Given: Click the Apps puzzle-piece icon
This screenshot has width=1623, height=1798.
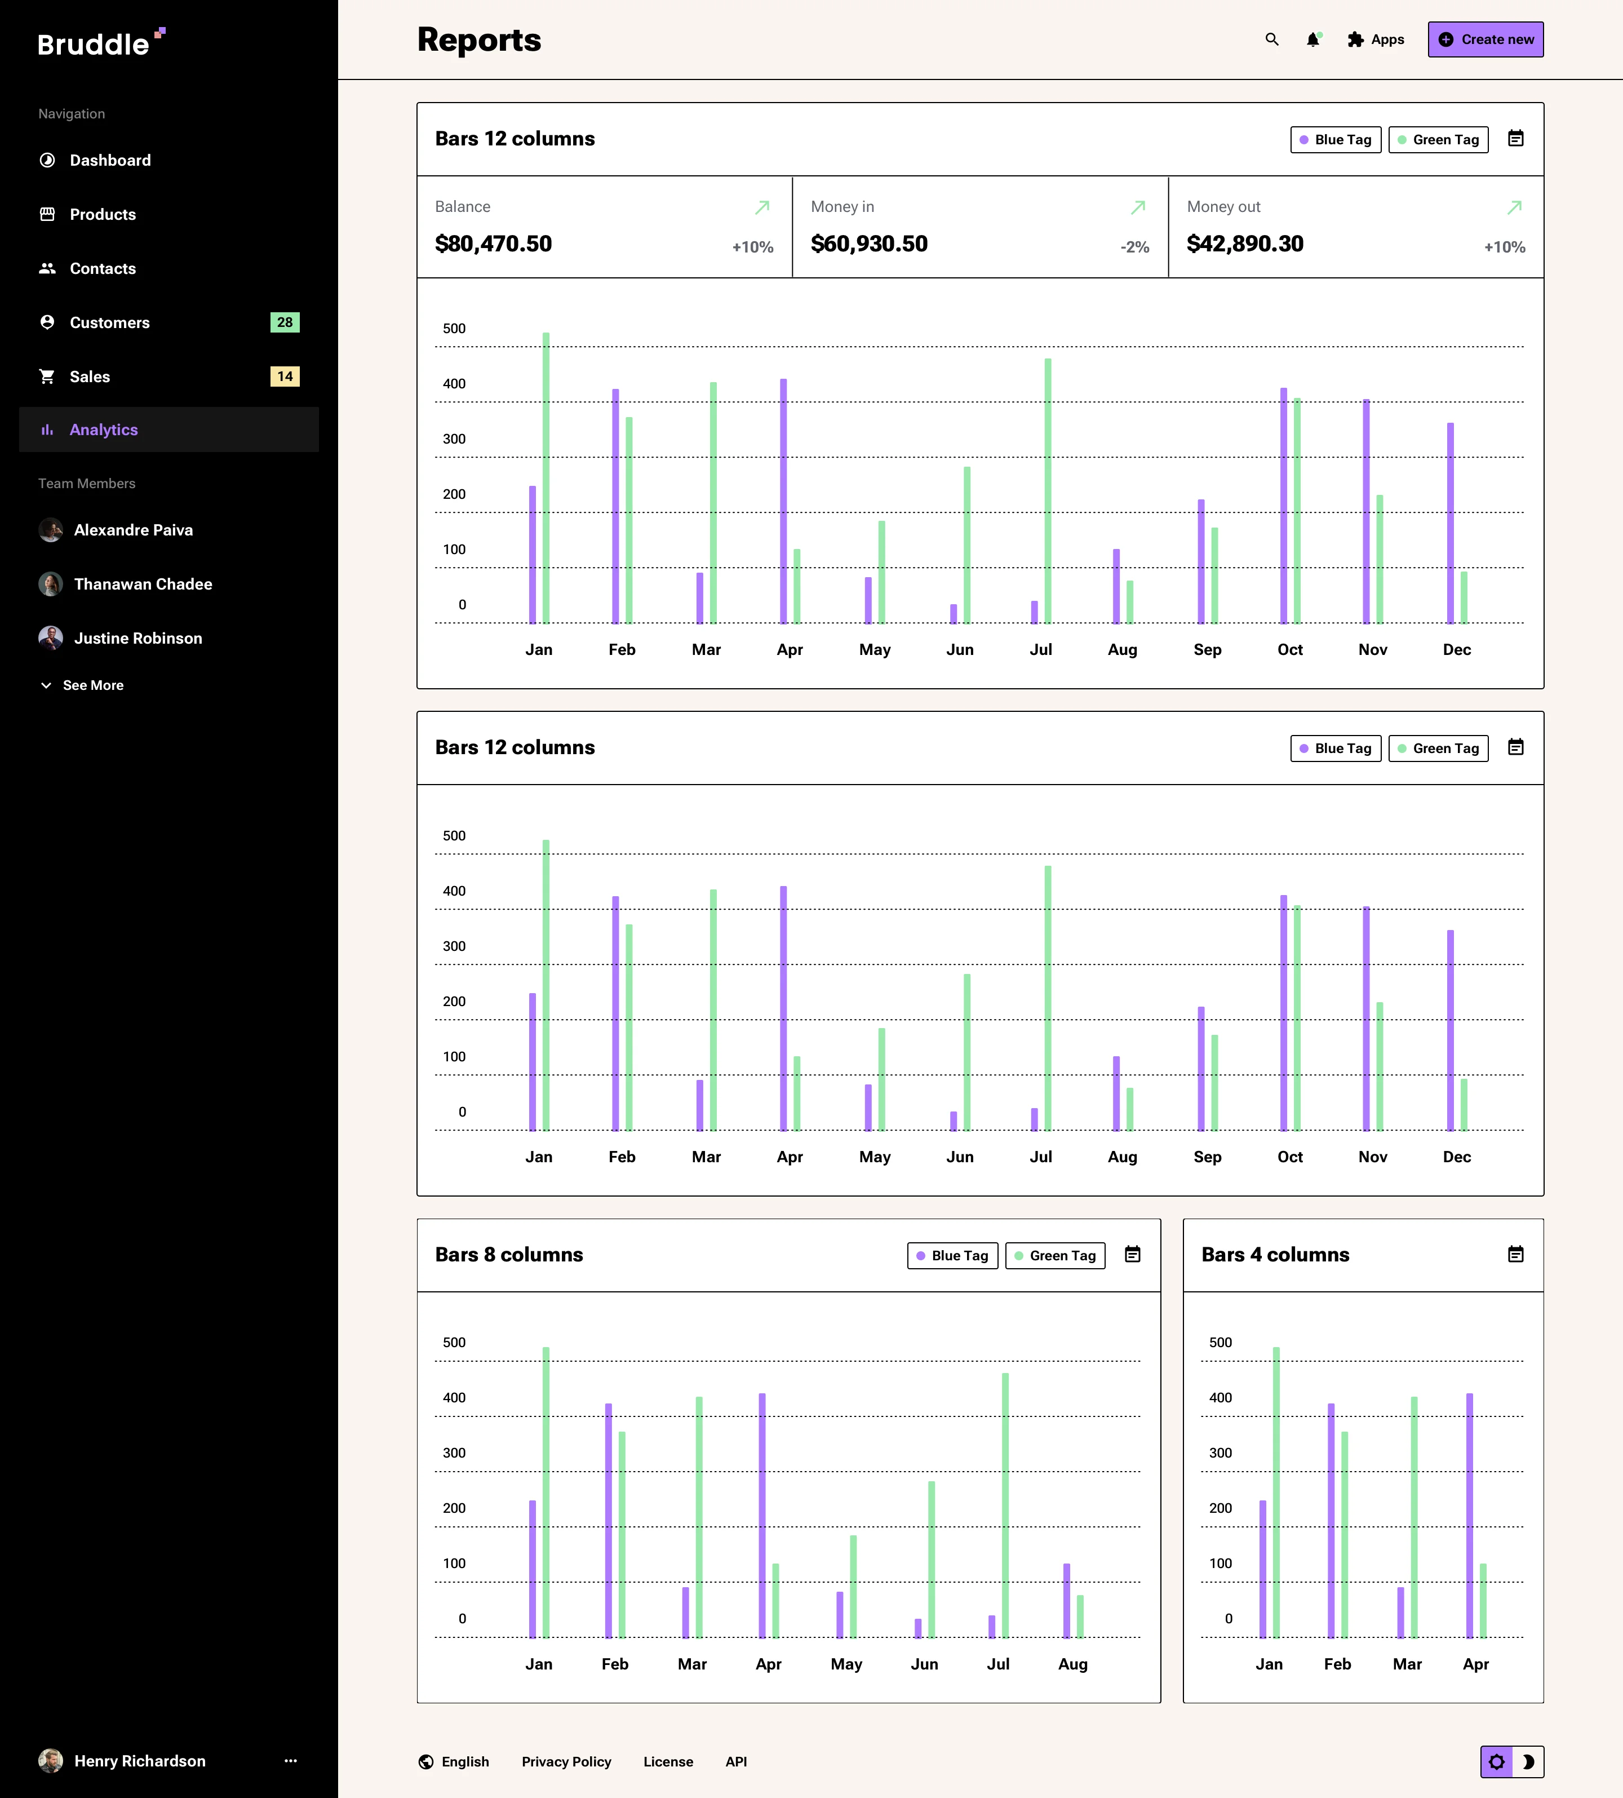Looking at the screenshot, I should click(x=1355, y=39).
